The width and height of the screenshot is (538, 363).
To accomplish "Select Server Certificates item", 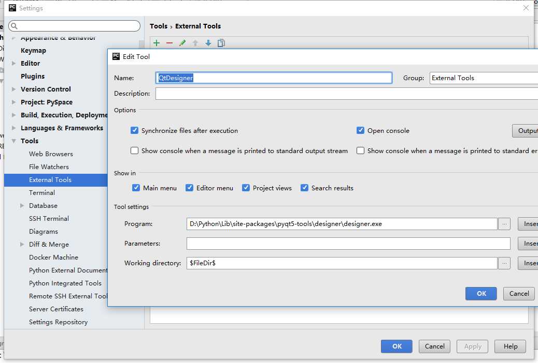I will 56,309.
